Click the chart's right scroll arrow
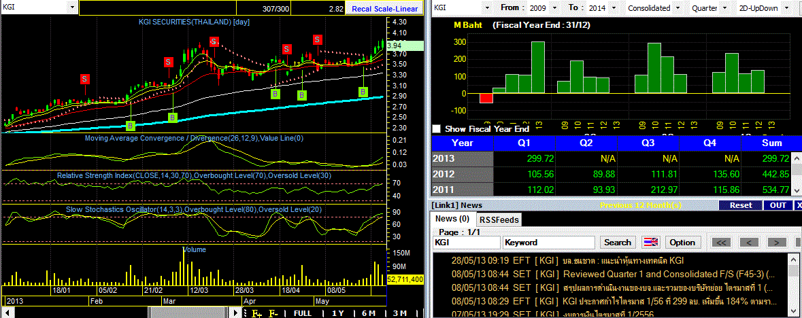This screenshot has height=318, width=802. click(x=235, y=313)
